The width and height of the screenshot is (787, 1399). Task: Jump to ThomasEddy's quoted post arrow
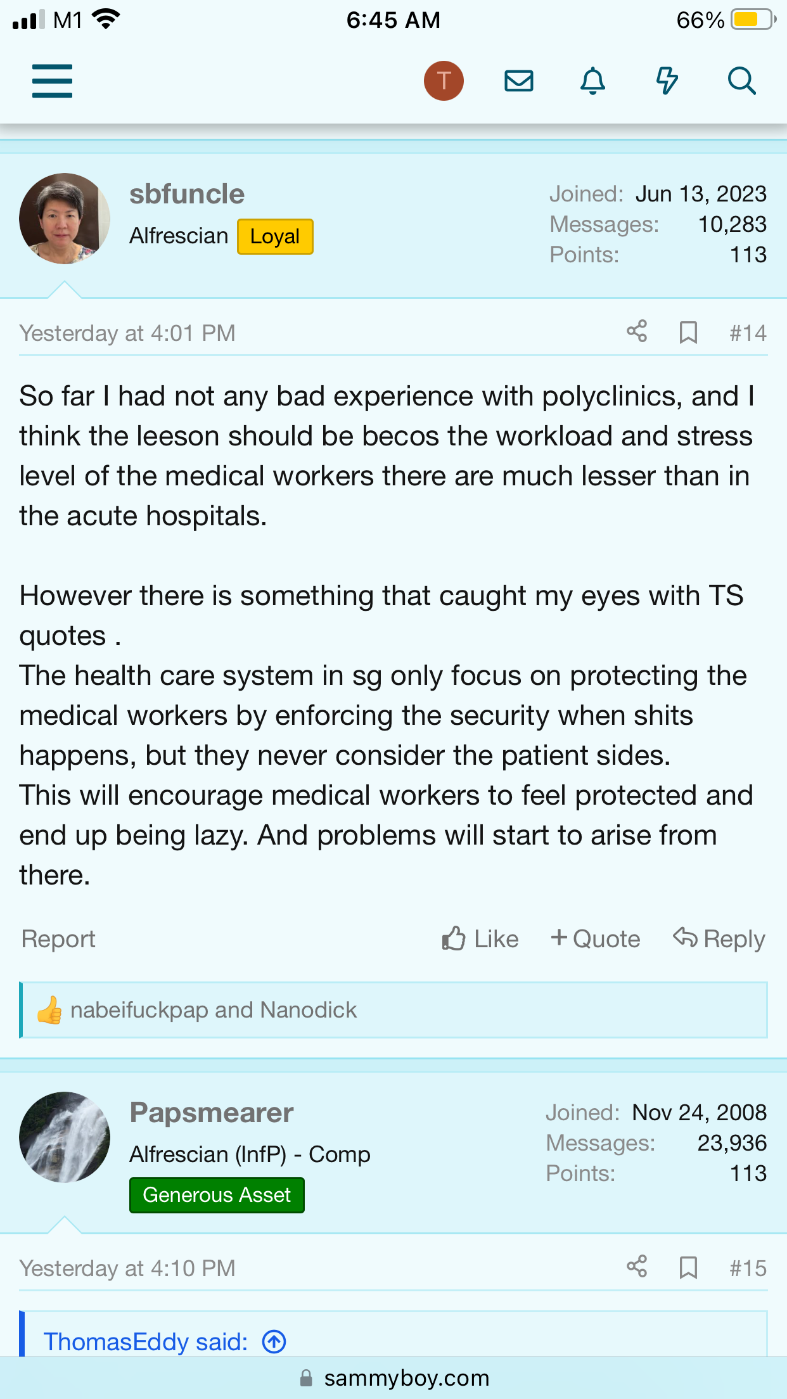(274, 1341)
